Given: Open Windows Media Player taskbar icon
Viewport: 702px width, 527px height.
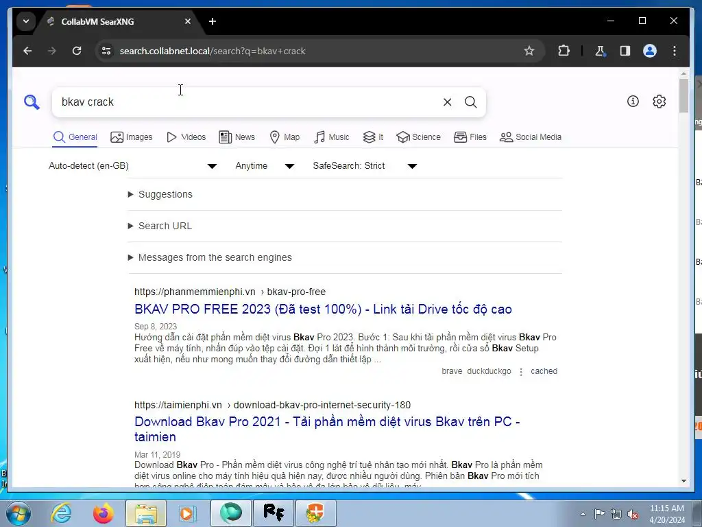Looking at the screenshot, I should [187, 513].
